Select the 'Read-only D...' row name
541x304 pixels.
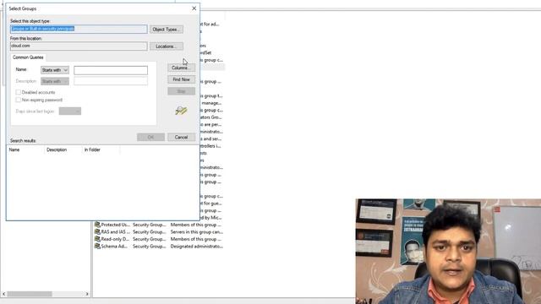(115, 239)
